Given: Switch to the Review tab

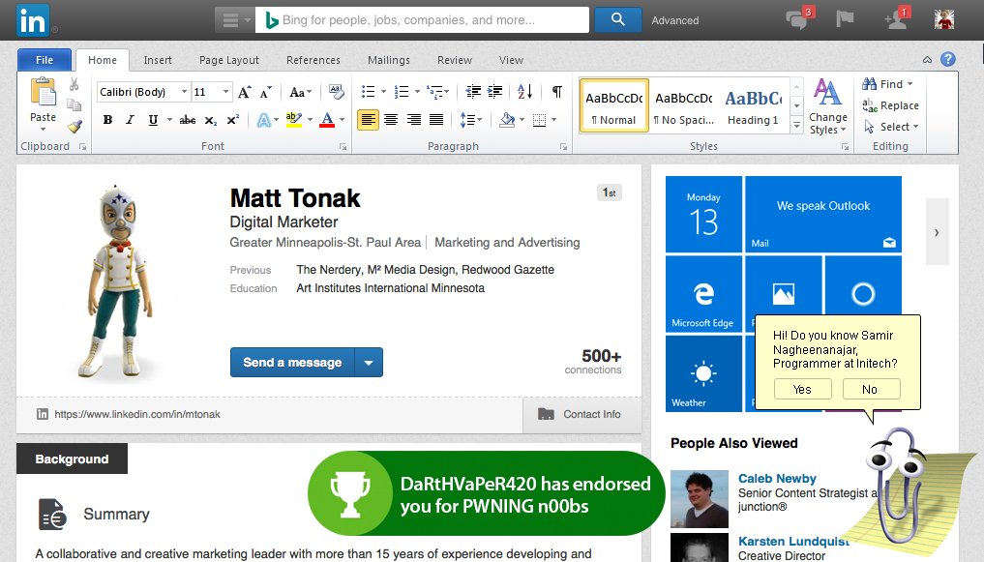Looking at the screenshot, I should (x=455, y=60).
